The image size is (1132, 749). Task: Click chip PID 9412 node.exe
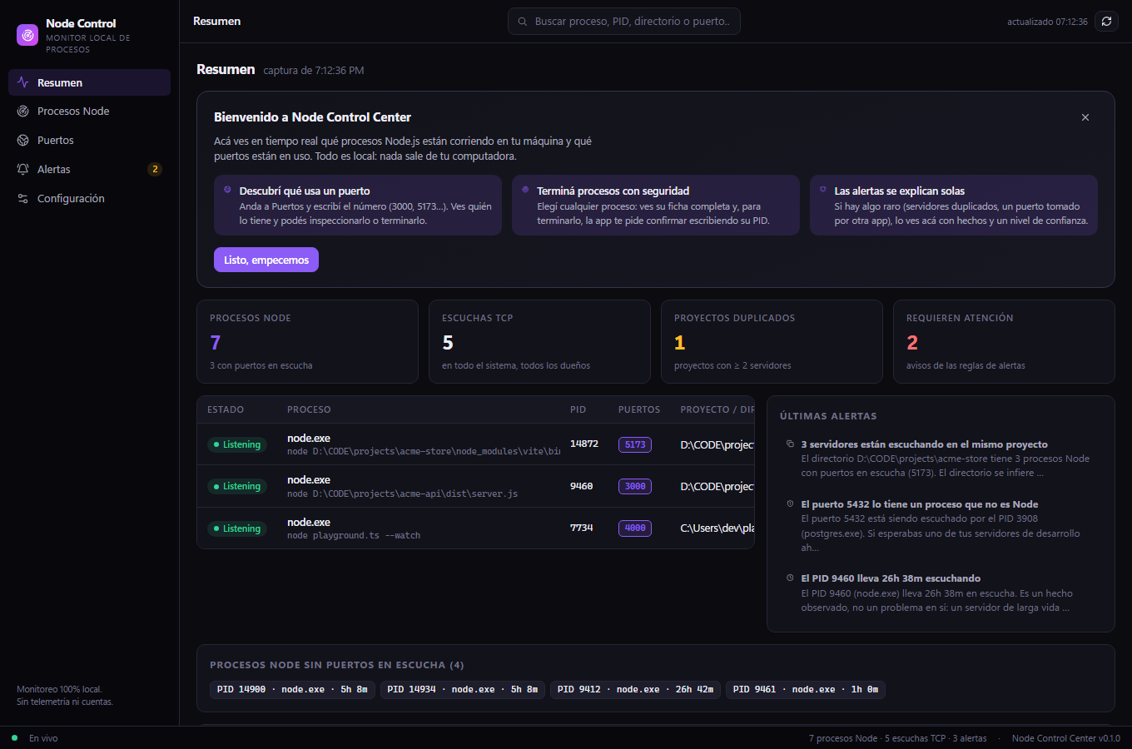(x=635, y=689)
